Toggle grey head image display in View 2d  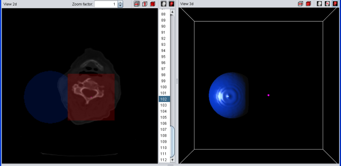pyautogui.click(x=164, y=4)
